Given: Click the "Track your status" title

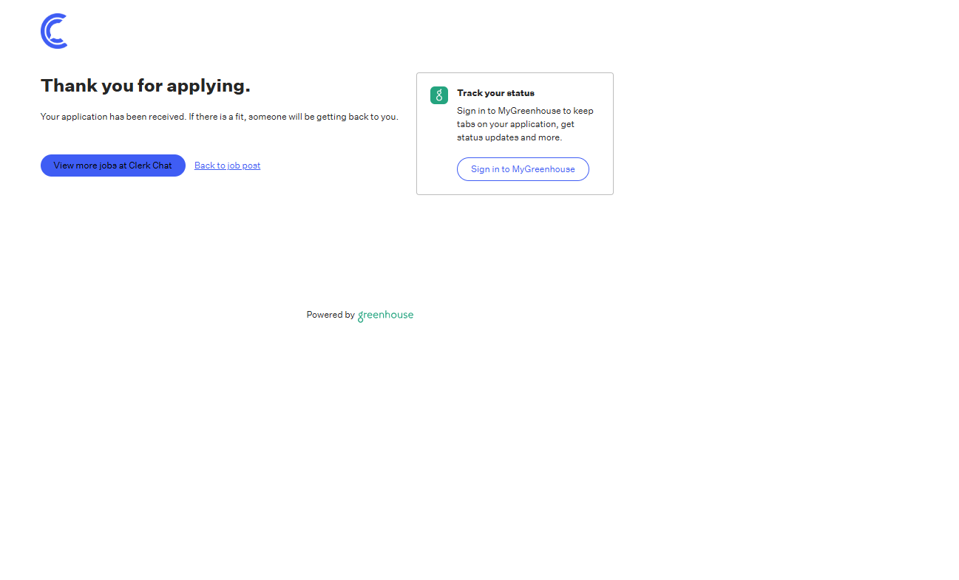Looking at the screenshot, I should click(x=495, y=93).
